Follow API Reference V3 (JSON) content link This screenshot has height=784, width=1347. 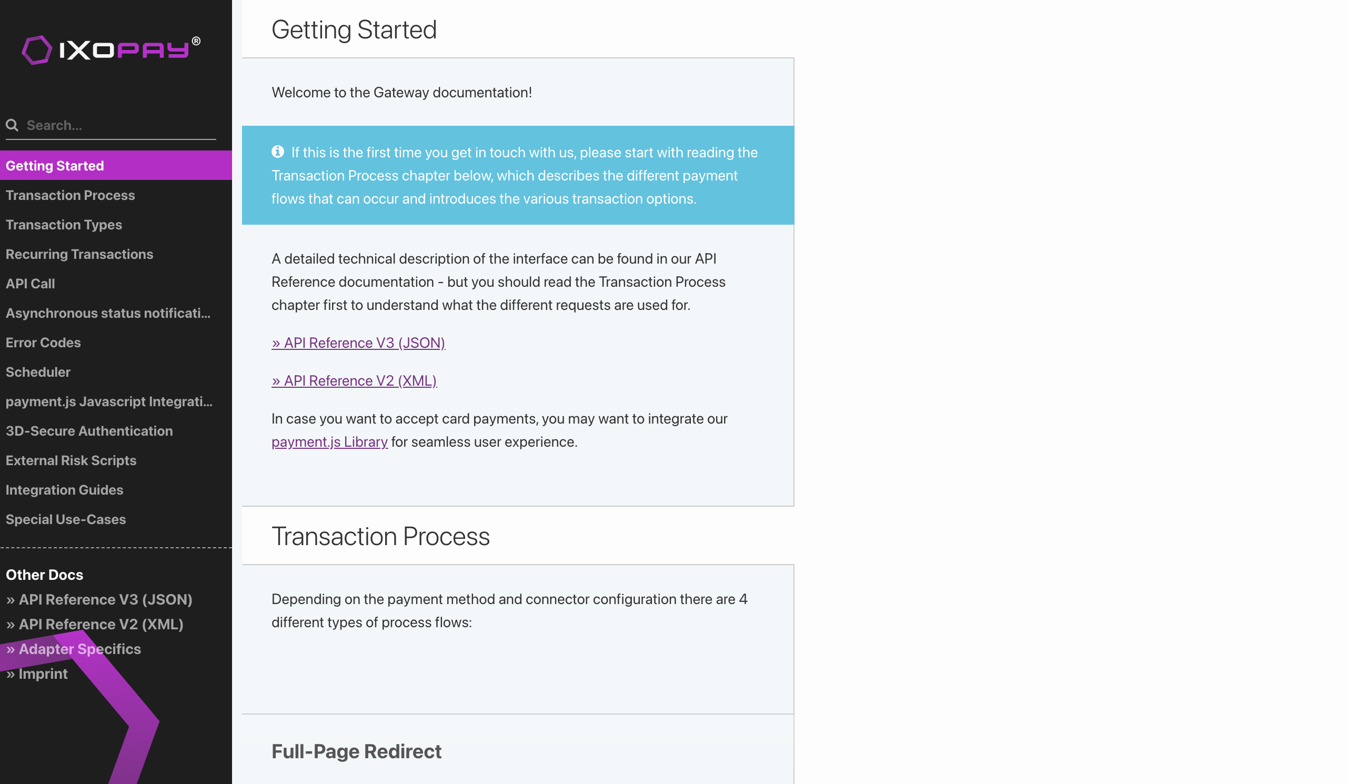(x=358, y=343)
